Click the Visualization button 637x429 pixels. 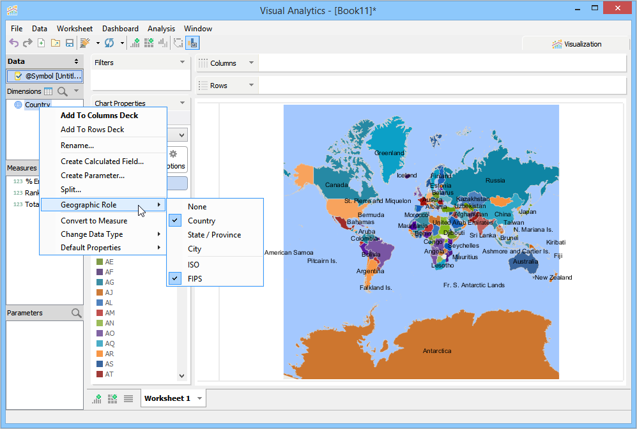coord(576,44)
